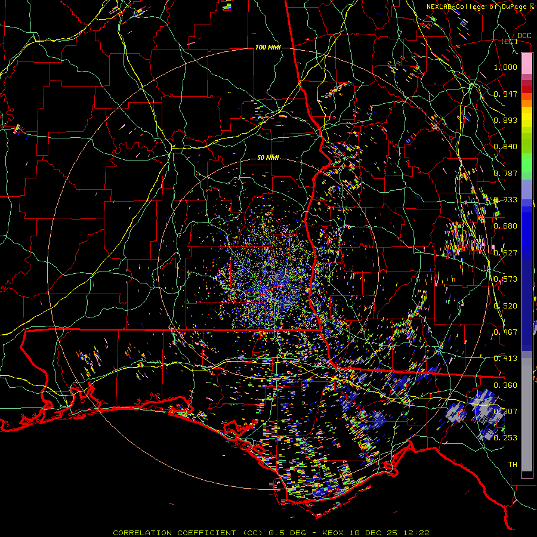Pick the gray segment of the color scale

click(x=527, y=415)
